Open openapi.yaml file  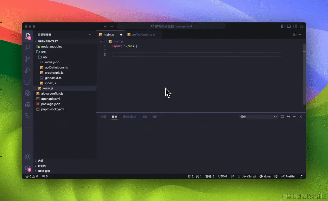click(x=50, y=99)
